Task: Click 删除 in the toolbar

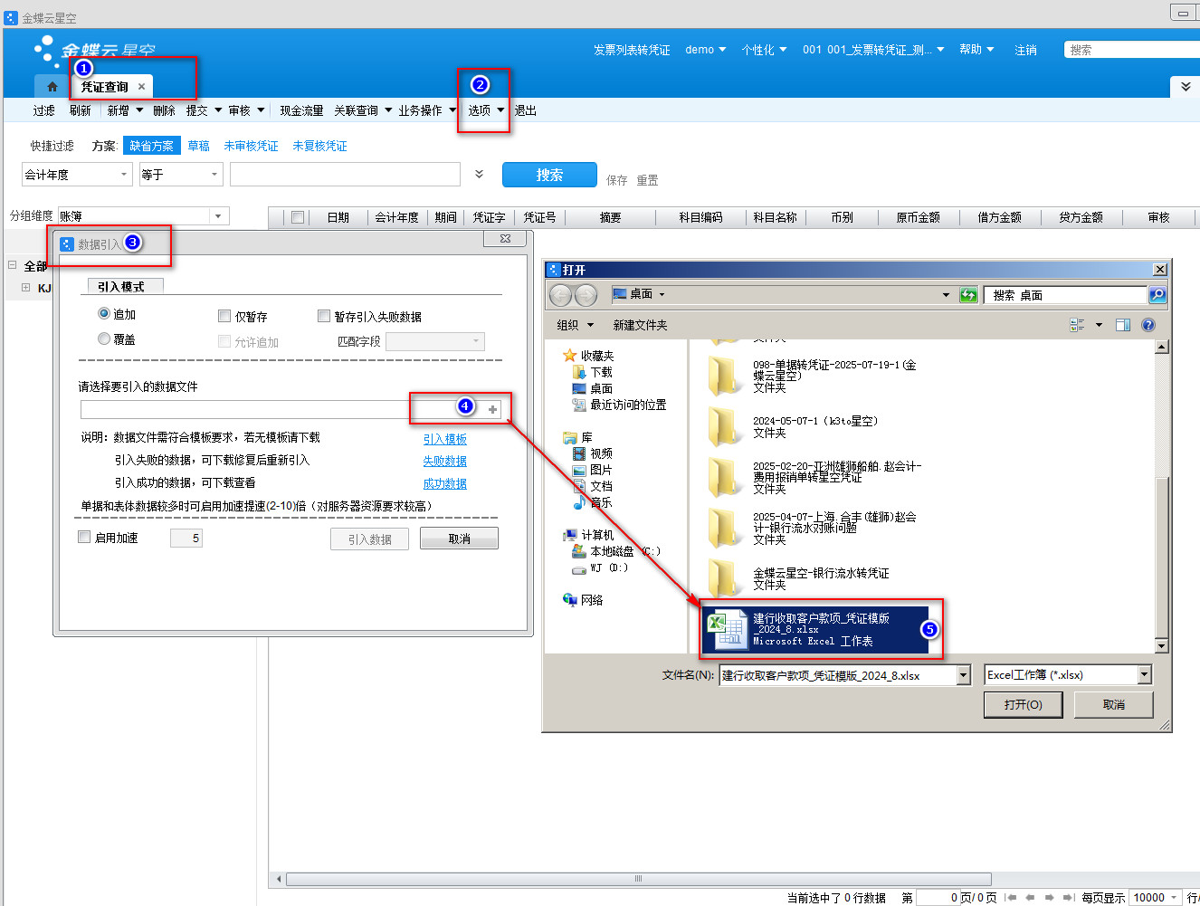Action: click(x=164, y=110)
